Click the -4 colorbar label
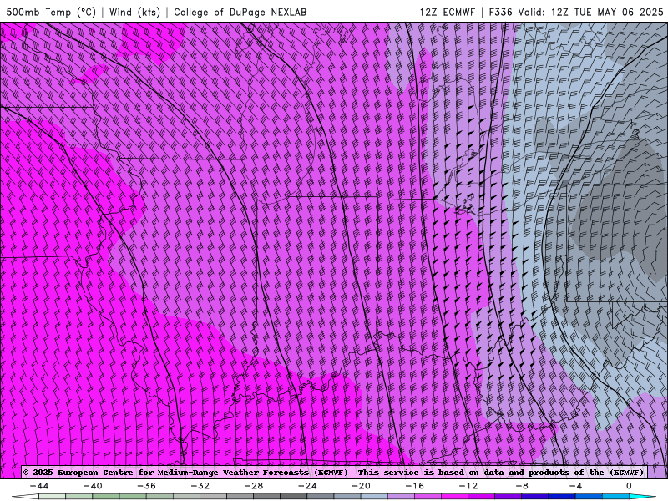The height and width of the screenshot is (501, 668). click(x=576, y=486)
